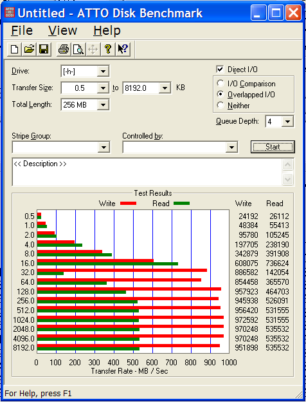
Task: Click the red Write legend swatch
Action: pyautogui.click(x=128, y=204)
